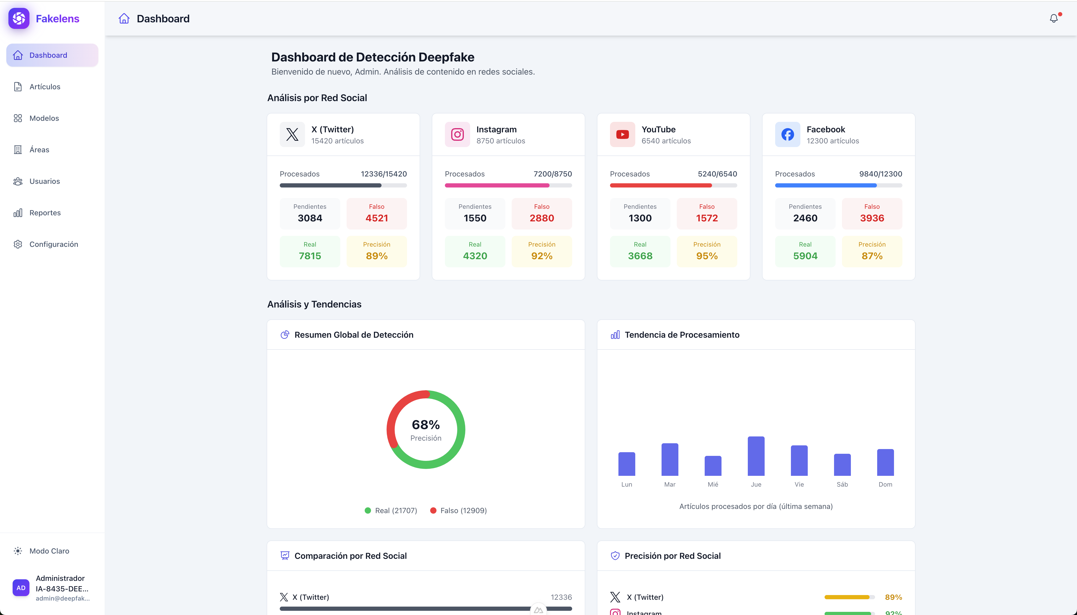Click the YouTube icon on its card
This screenshot has height=615, width=1077.
click(x=622, y=134)
